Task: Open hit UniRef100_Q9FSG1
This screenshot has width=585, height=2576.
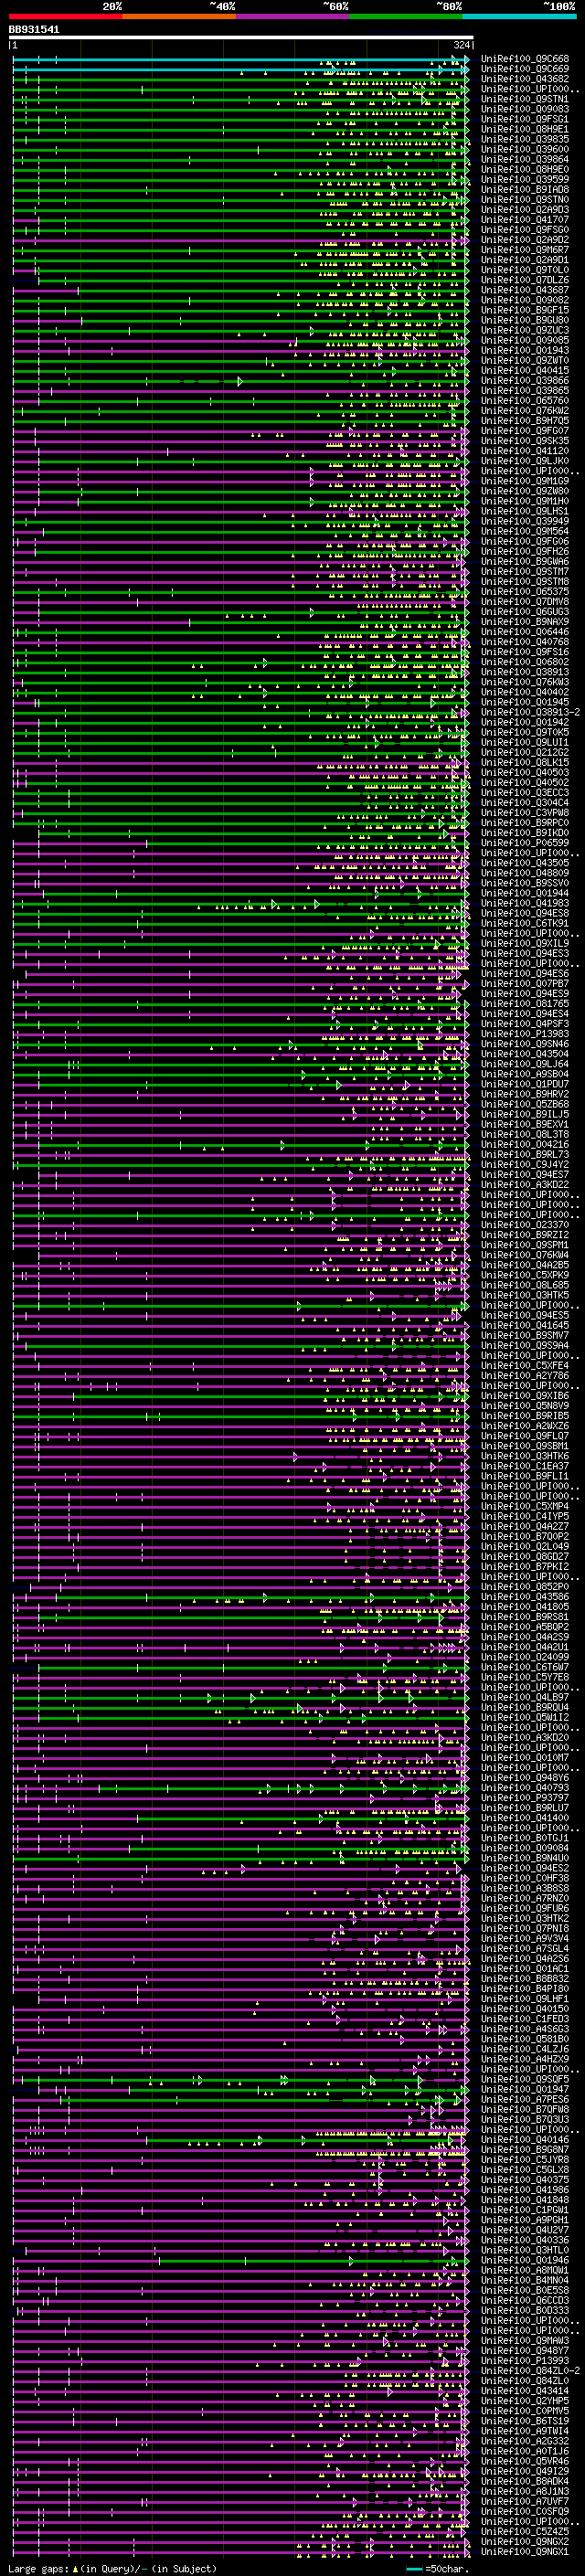Action: (524, 119)
